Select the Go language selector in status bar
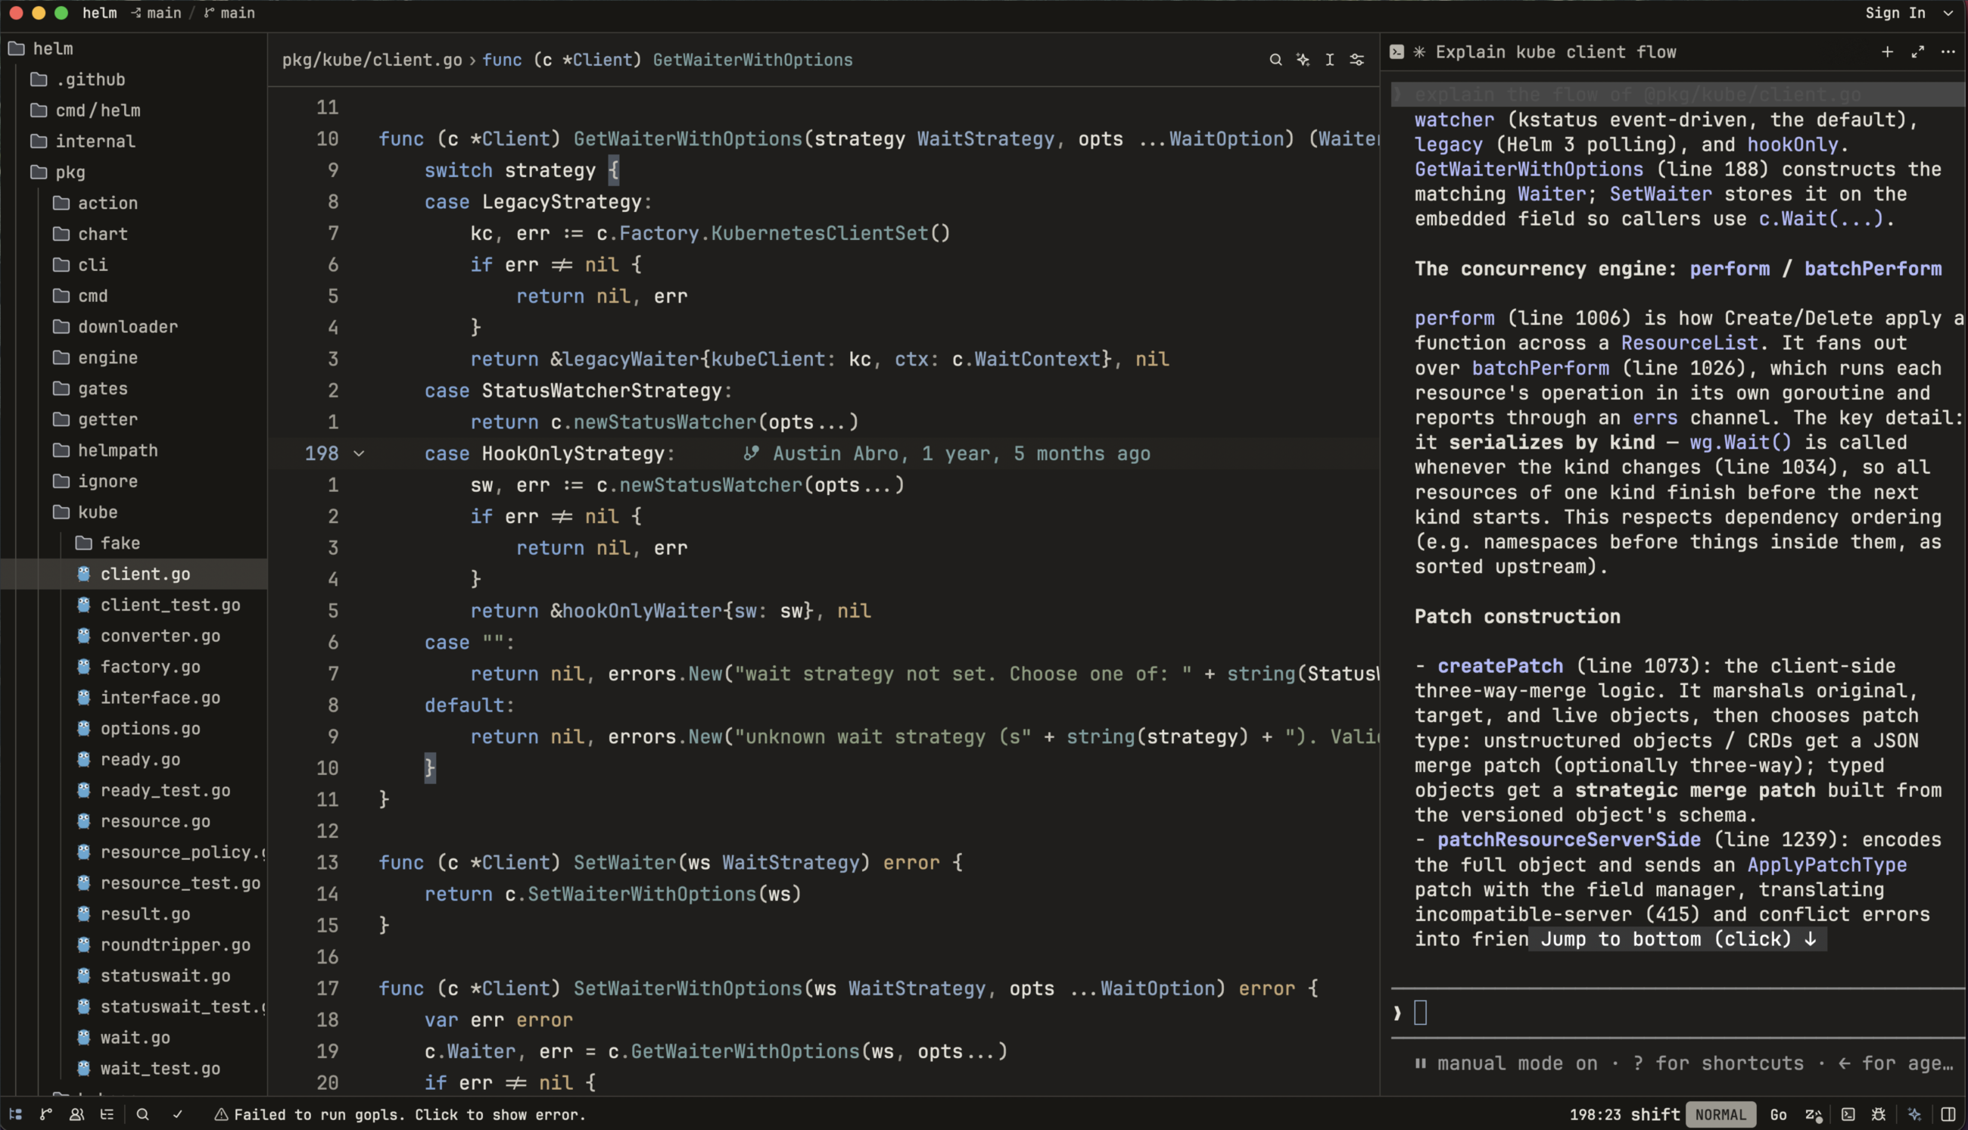Screen dimensions: 1968x1130 click(x=1779, y=1114)
